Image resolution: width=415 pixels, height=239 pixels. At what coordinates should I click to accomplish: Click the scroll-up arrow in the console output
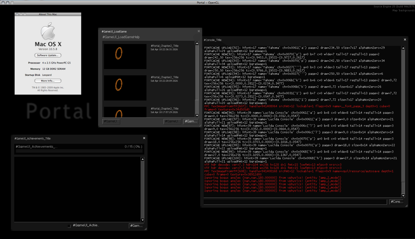pyautogui.click(x=403, y=48)
